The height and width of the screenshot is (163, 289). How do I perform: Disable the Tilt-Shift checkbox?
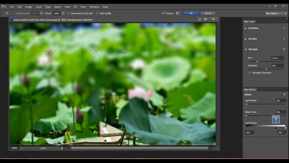click(284, 49)
